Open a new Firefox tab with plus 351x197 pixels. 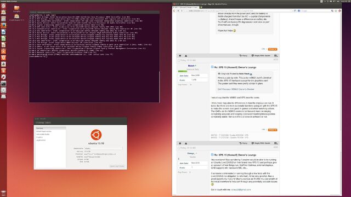pyautogui.click(x=201, y=7)
